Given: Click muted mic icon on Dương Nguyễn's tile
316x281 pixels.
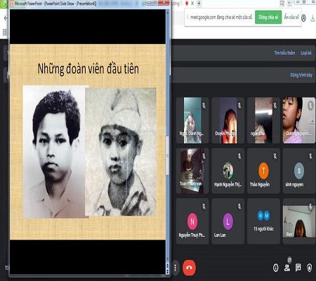Looking at the screenshot, I should point(310,106).
